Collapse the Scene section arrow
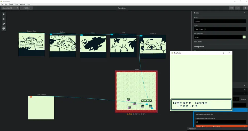248x131 pixels. coord(245,13)
